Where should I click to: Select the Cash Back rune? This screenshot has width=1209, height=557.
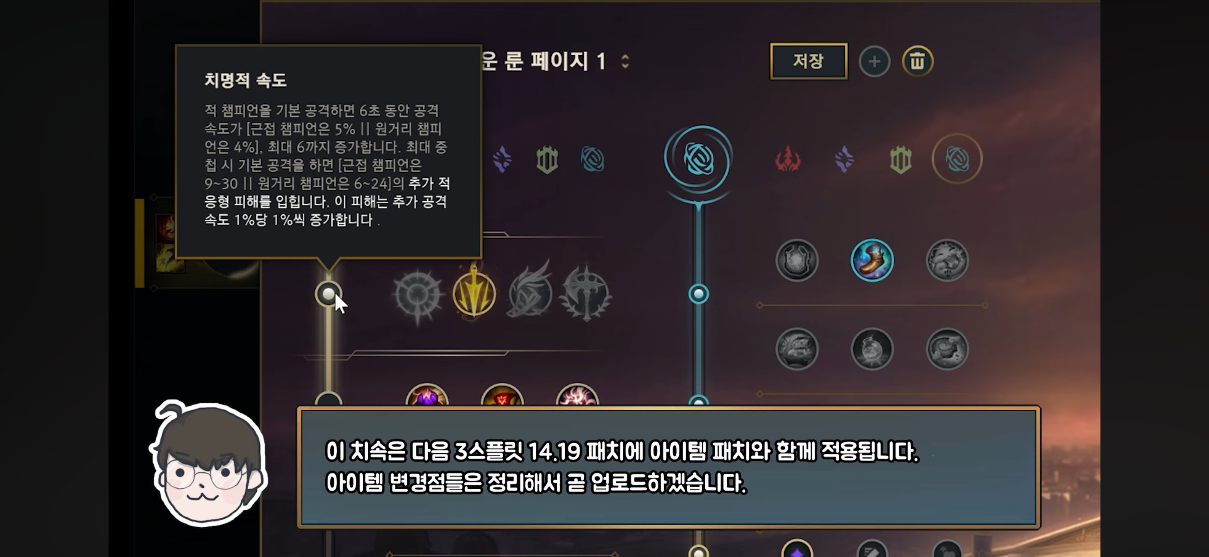point(947,260)
